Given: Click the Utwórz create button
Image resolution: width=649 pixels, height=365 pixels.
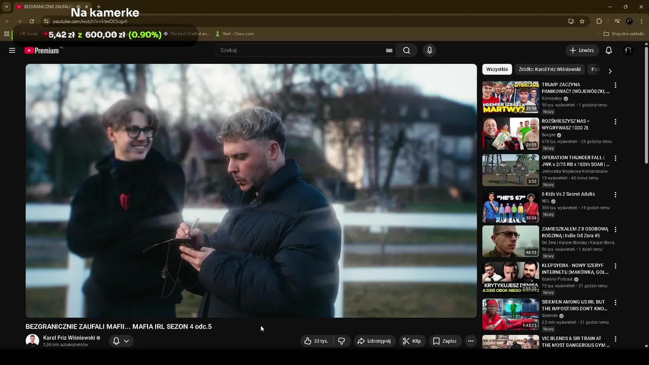Looking at the screenshot, I should [582, 50].
